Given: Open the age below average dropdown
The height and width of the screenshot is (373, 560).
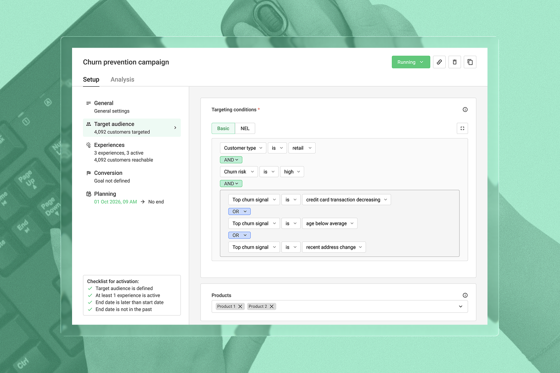Looking at the screenshot, I should tap(330, 223).
